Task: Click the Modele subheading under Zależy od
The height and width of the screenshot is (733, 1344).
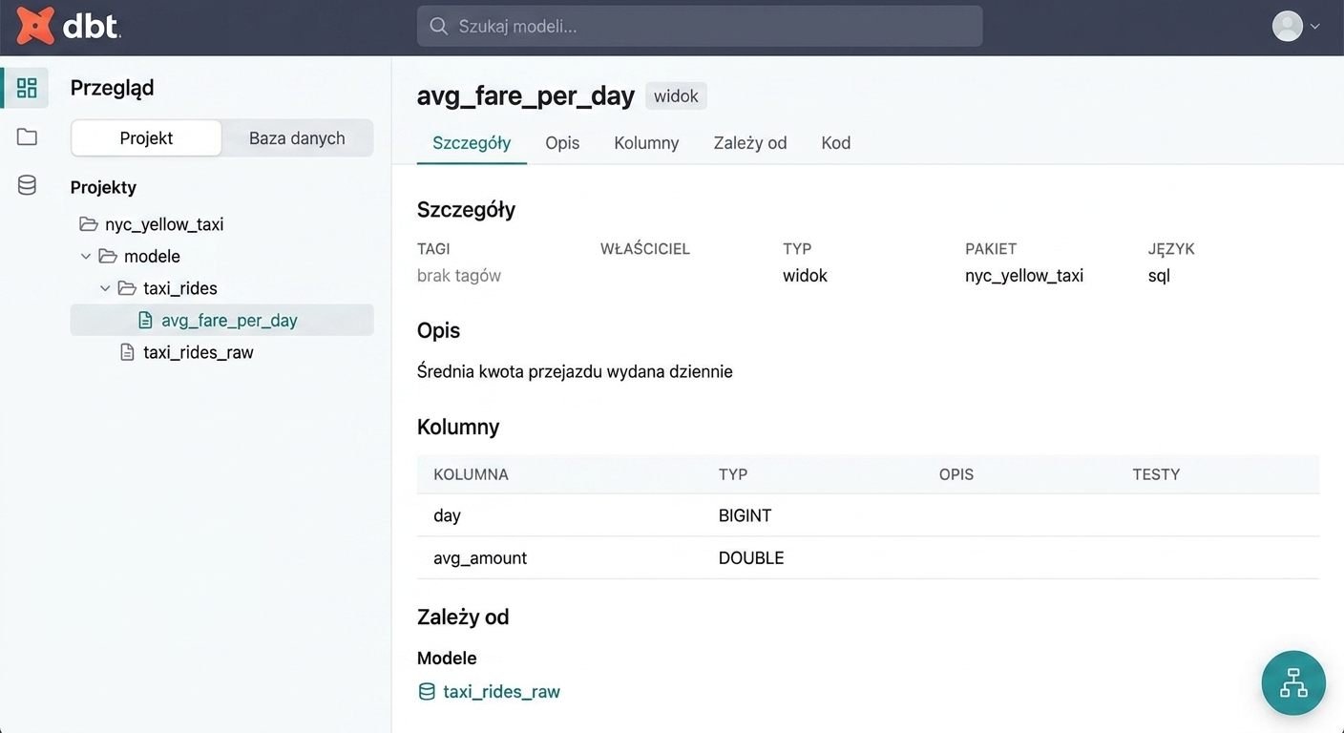Action: point(447,658)
